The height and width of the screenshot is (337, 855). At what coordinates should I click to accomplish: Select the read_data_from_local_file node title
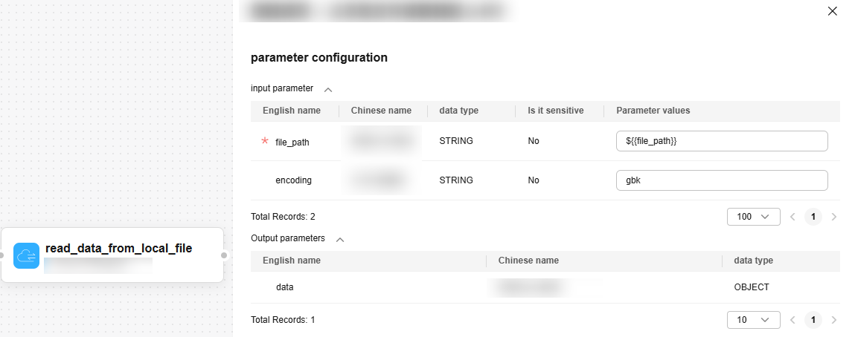(x=118, y=248)
